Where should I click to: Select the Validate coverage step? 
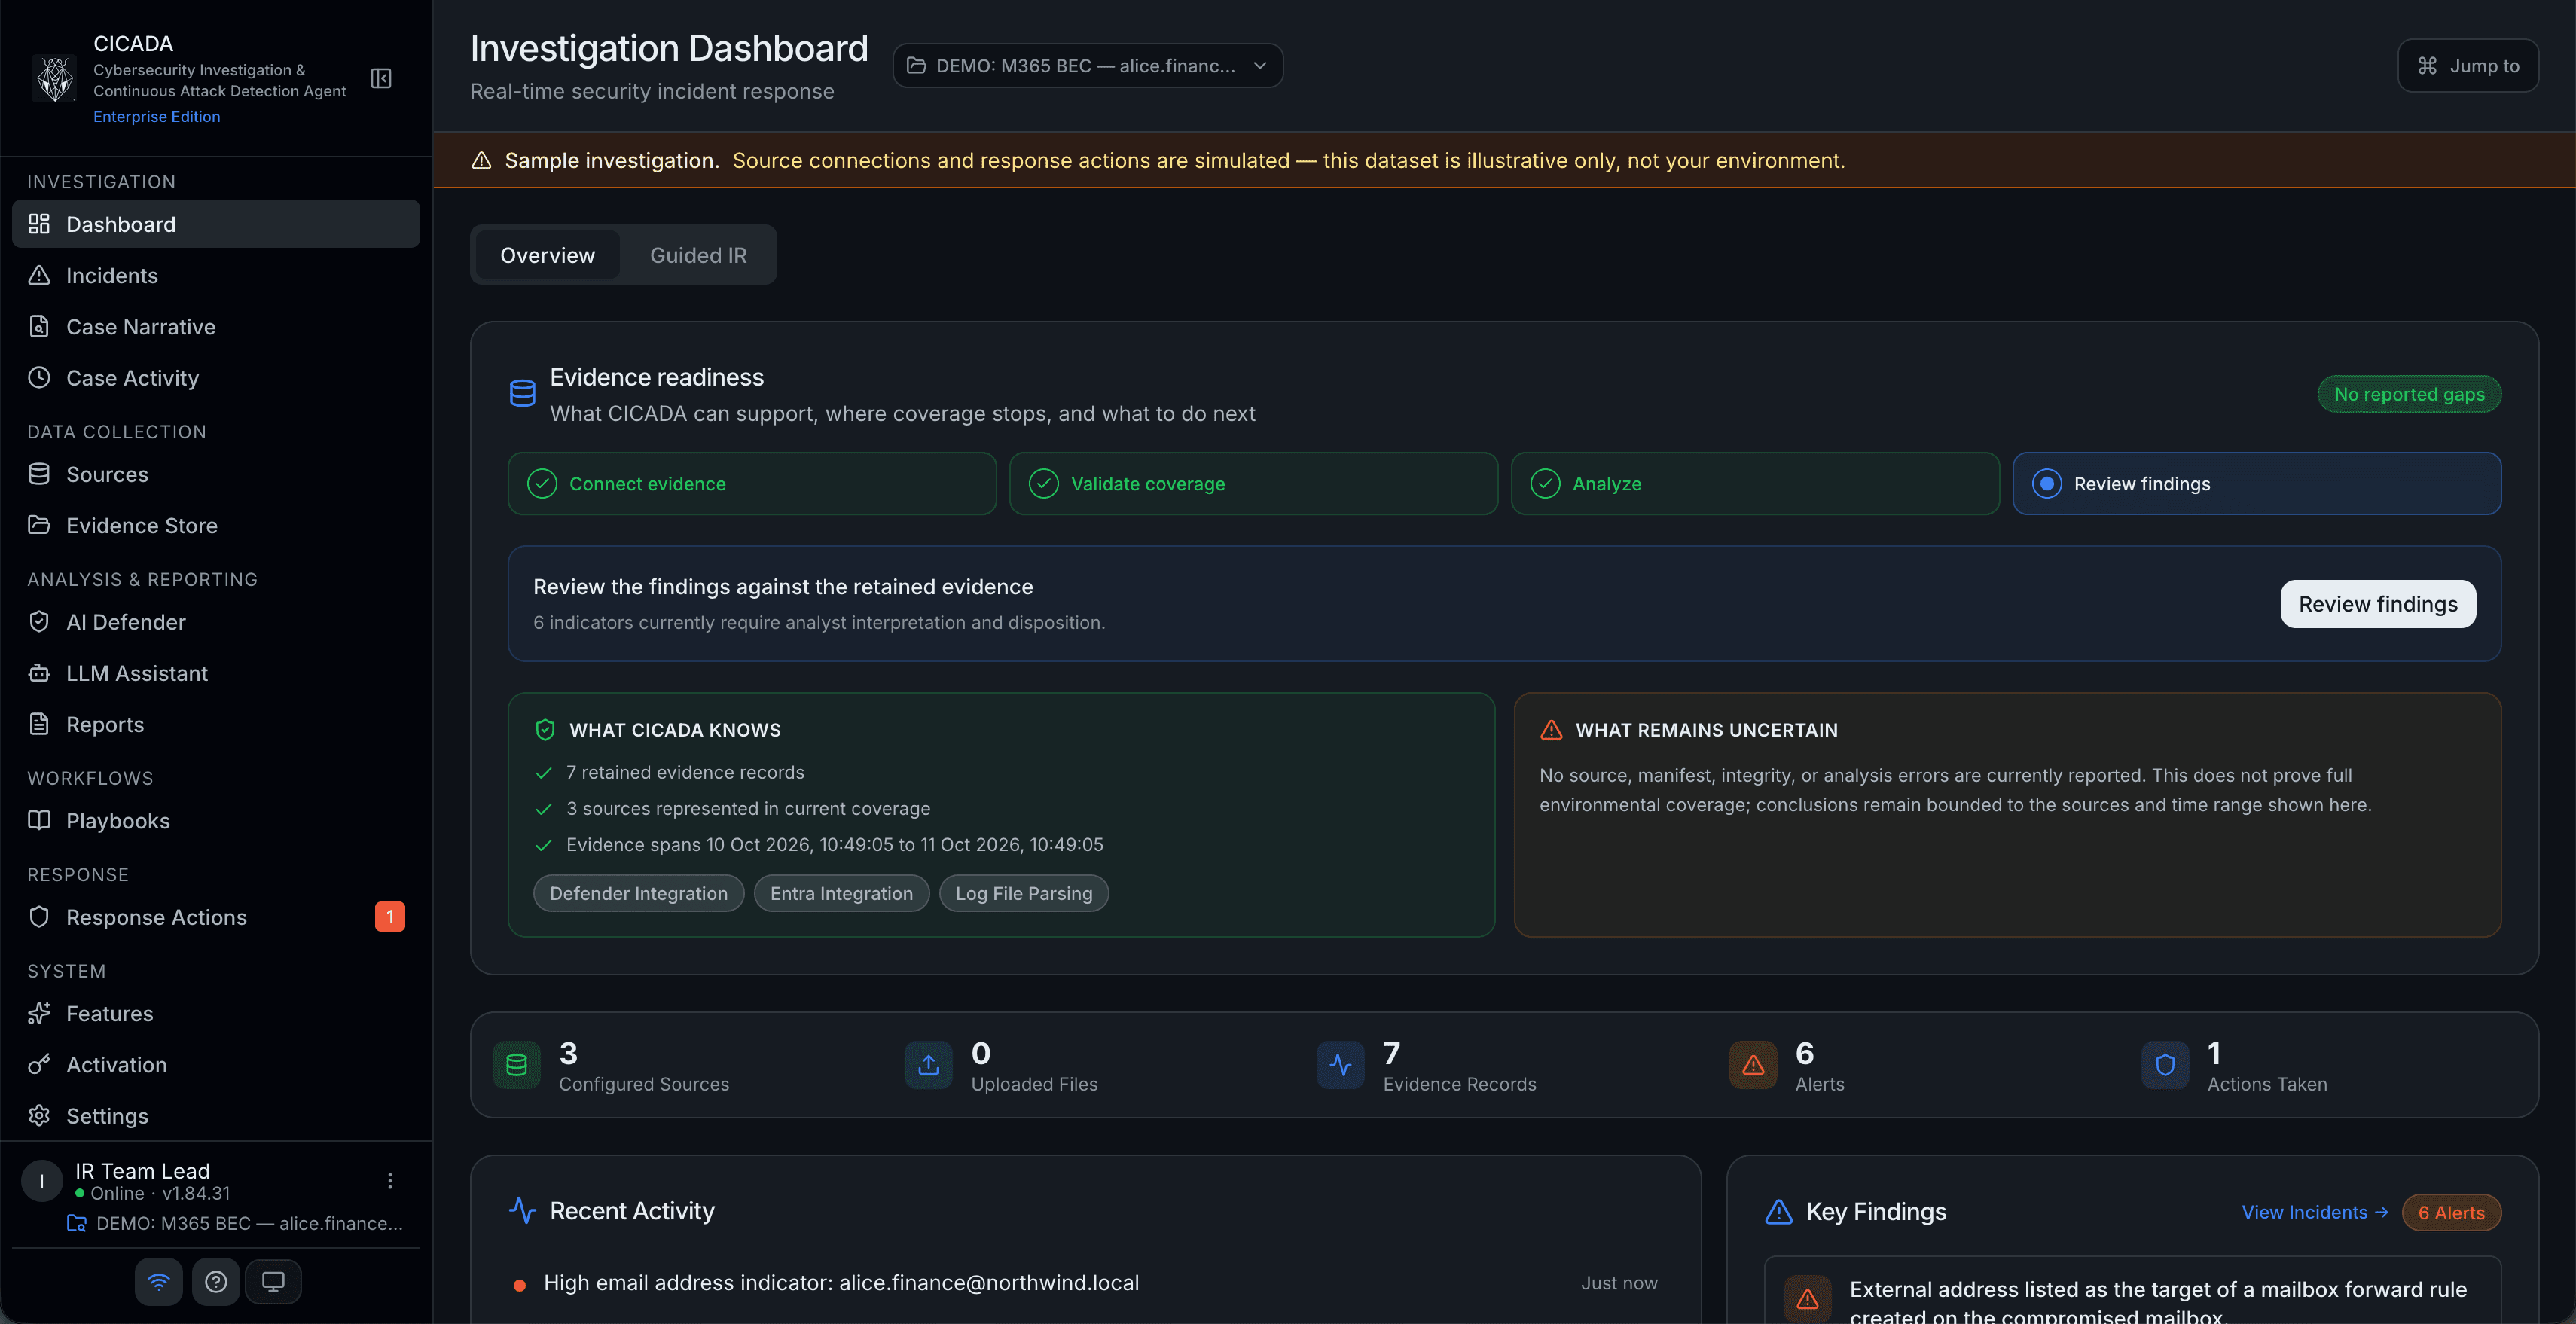click(1253, 484)
